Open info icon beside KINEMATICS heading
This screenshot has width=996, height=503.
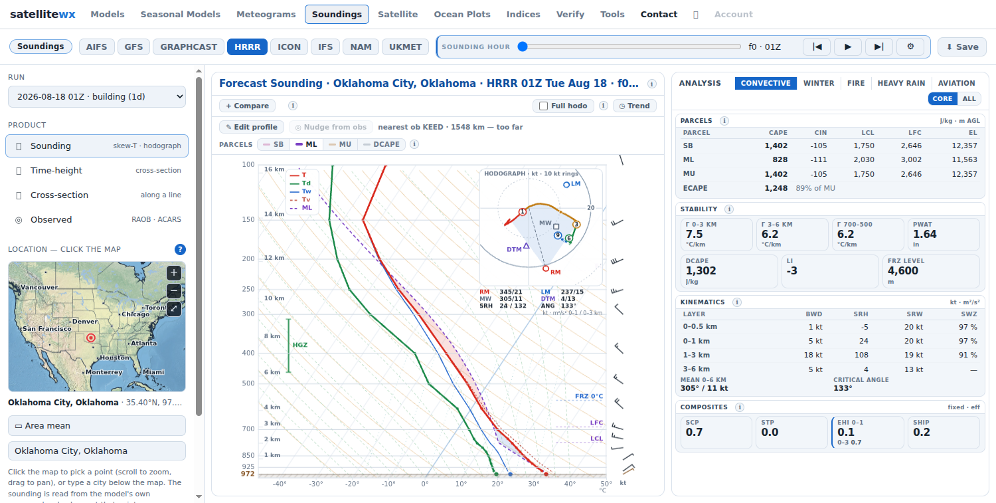(737, 302)
